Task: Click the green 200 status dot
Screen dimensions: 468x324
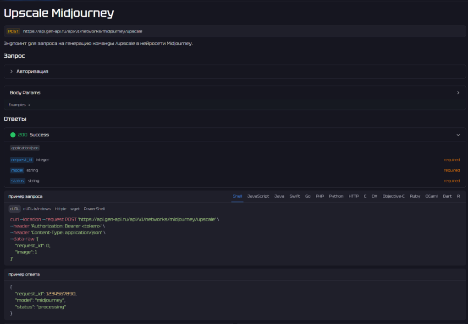Action: click(x=13, y=135)
